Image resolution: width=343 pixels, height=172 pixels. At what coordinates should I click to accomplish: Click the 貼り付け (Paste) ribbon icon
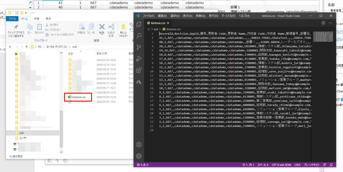click(39, 29)
